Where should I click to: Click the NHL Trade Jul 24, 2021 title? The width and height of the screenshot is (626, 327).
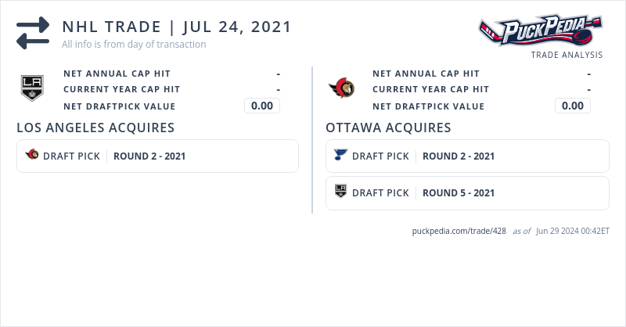click(177, 27)
